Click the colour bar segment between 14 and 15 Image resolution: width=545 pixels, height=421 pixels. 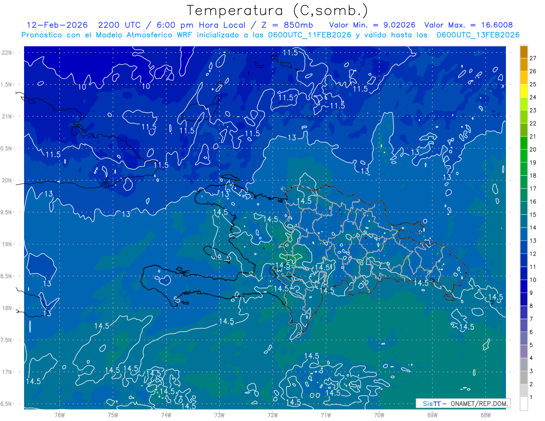524,221
